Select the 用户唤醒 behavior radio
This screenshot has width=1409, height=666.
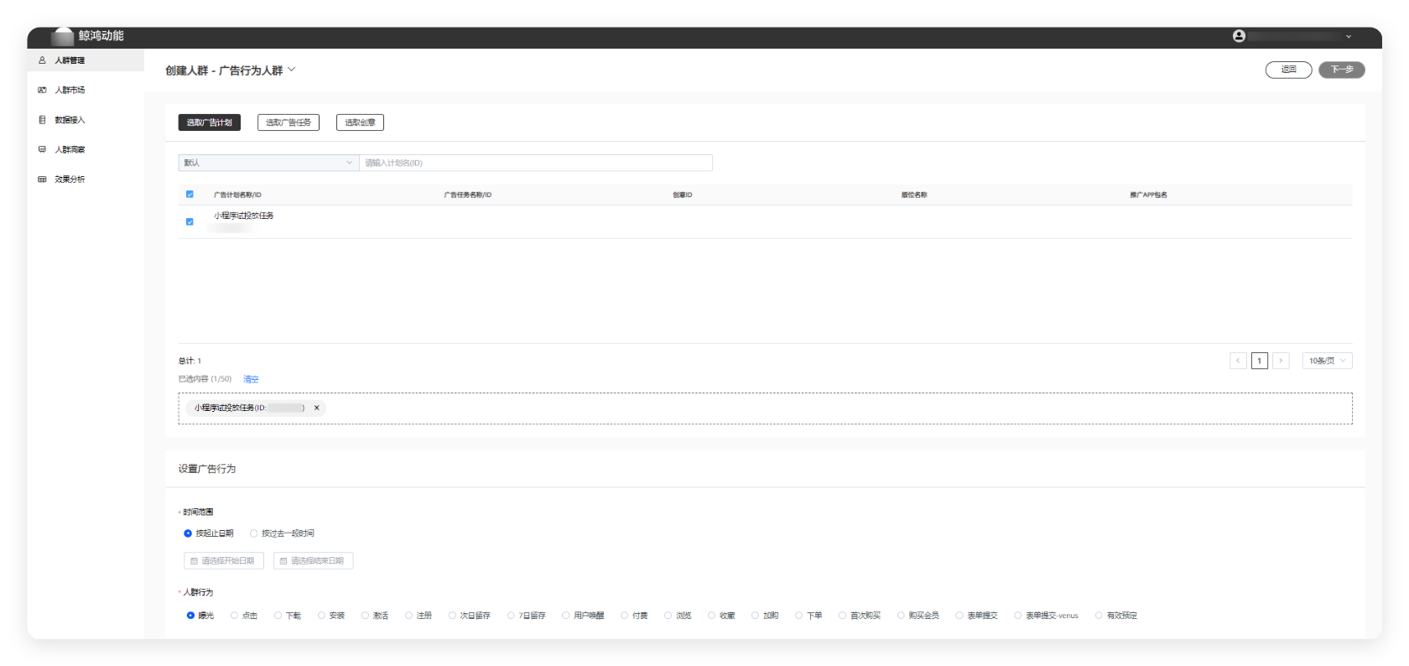[x=583, y=616]
